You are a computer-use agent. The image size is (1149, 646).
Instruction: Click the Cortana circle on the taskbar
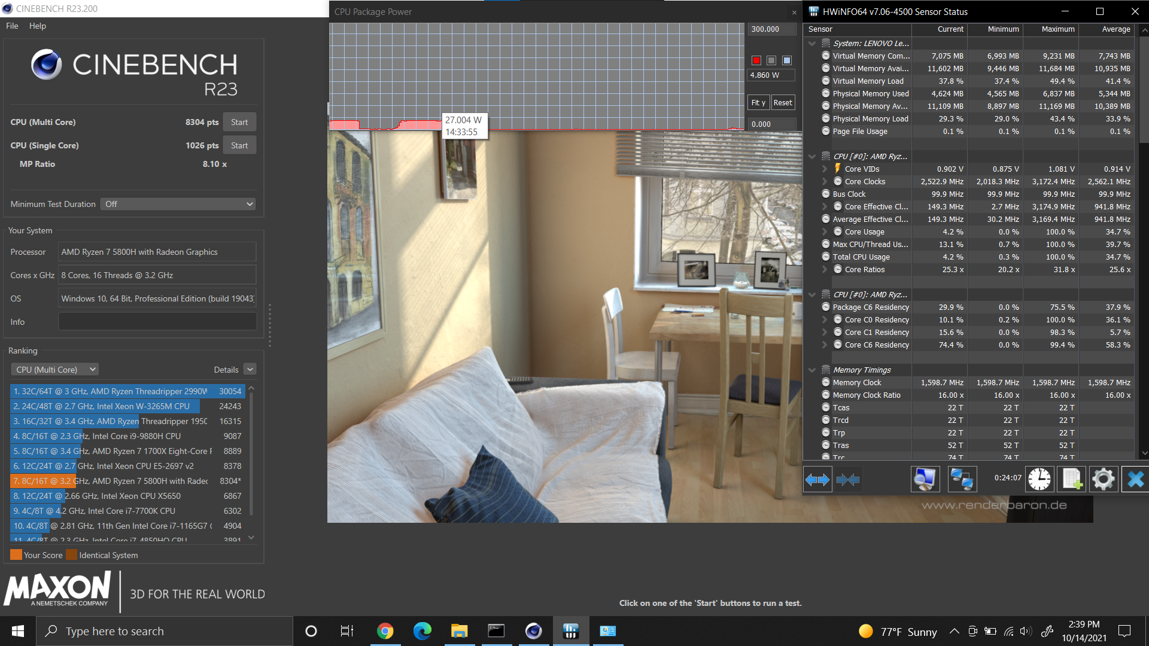coord(311,631)
